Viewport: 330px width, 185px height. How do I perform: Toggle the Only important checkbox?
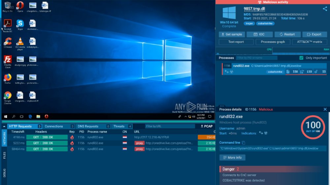click(301, 58)
